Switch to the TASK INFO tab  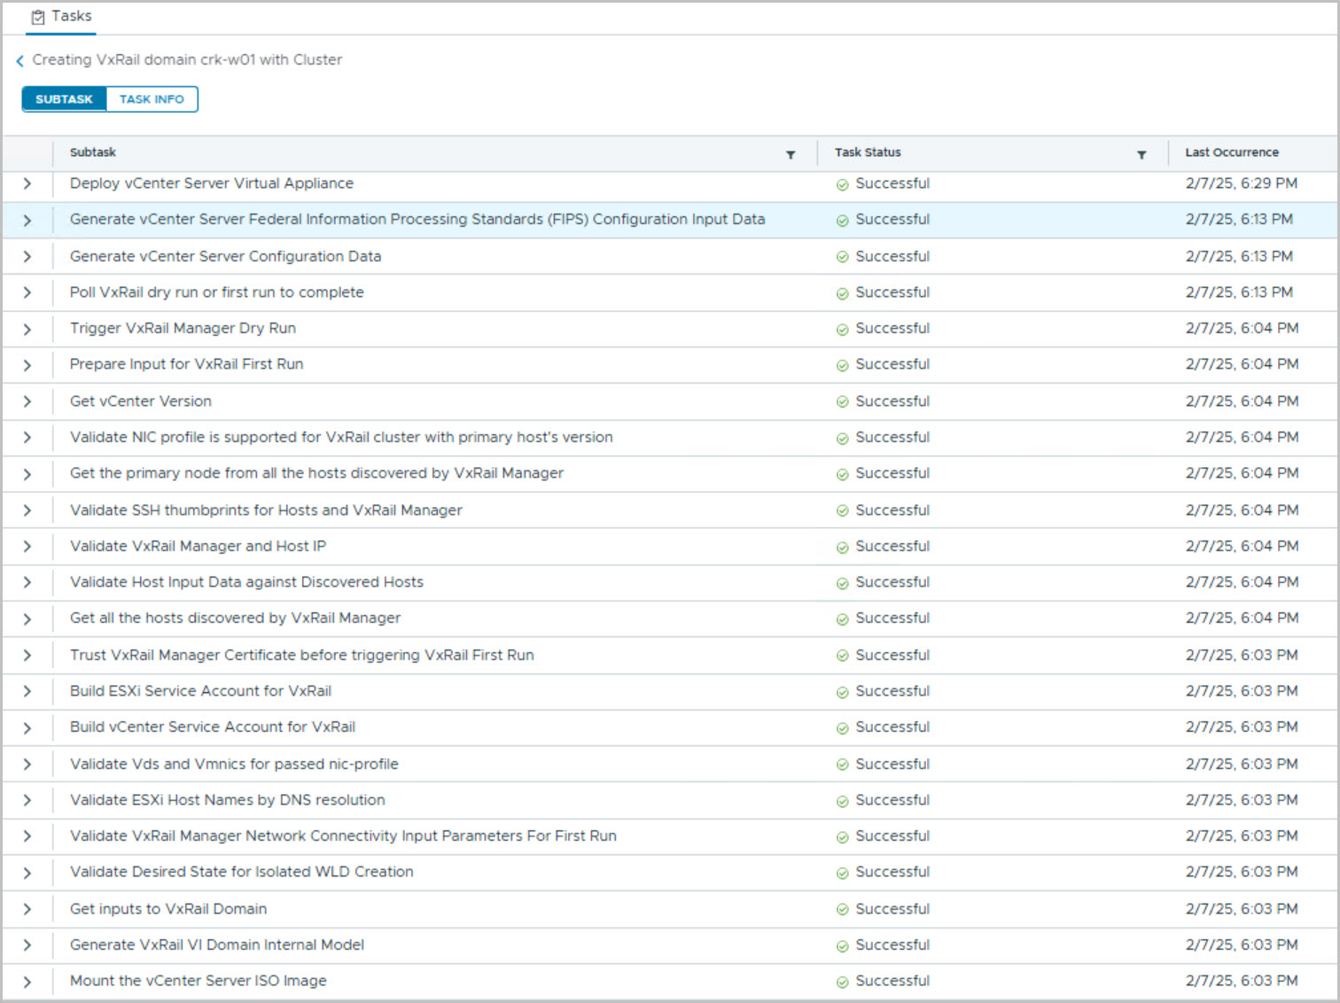click(152, 99)
